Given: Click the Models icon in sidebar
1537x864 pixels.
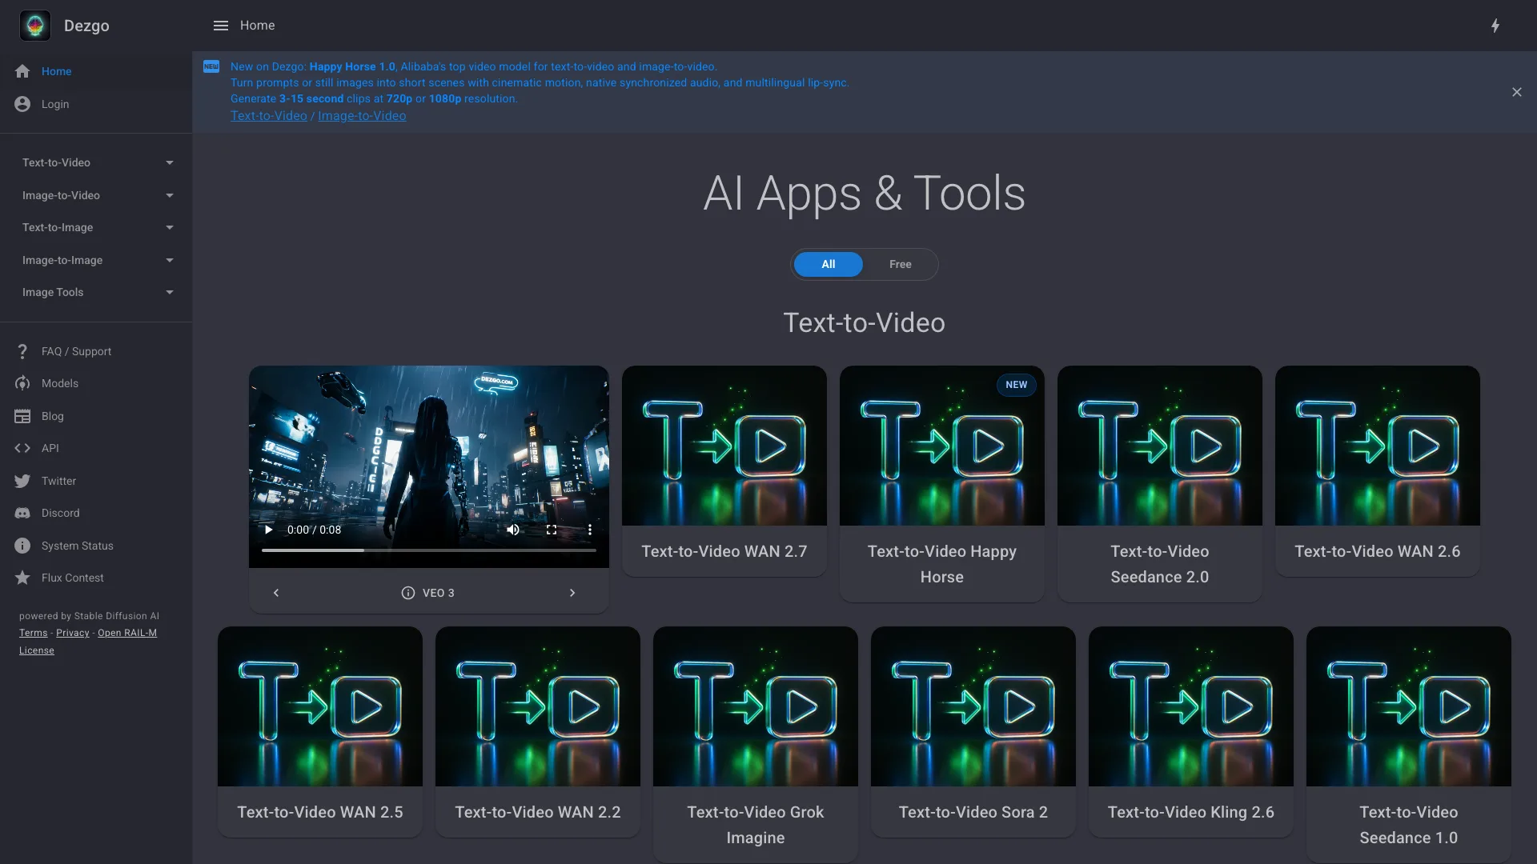Looking at the screenshot, I should point(22,383).
